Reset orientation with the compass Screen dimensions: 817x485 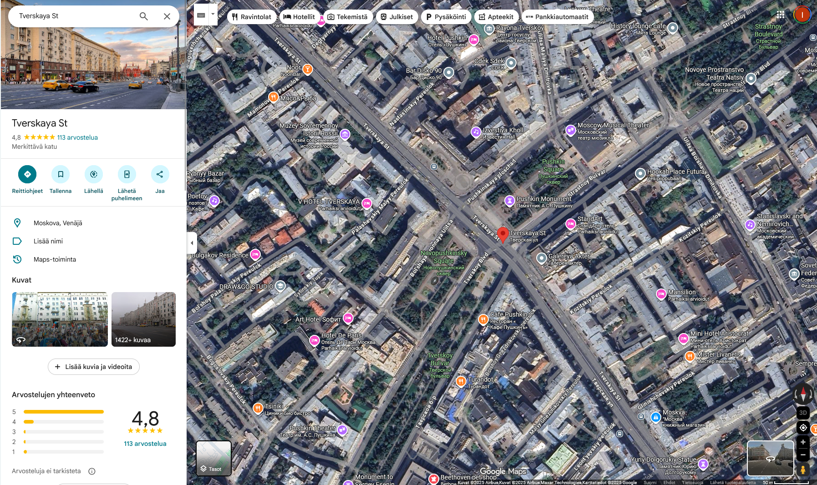click(x=803, y=394)
